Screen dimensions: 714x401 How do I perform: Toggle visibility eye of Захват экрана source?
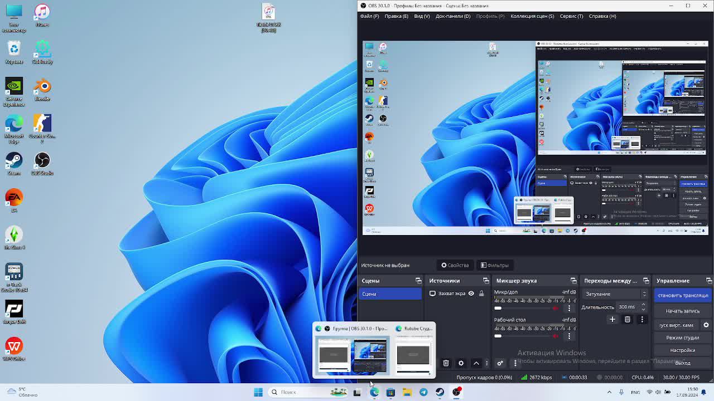point(471,294)
